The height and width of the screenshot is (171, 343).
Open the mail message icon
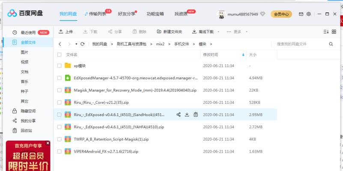[x=301, y=14]
